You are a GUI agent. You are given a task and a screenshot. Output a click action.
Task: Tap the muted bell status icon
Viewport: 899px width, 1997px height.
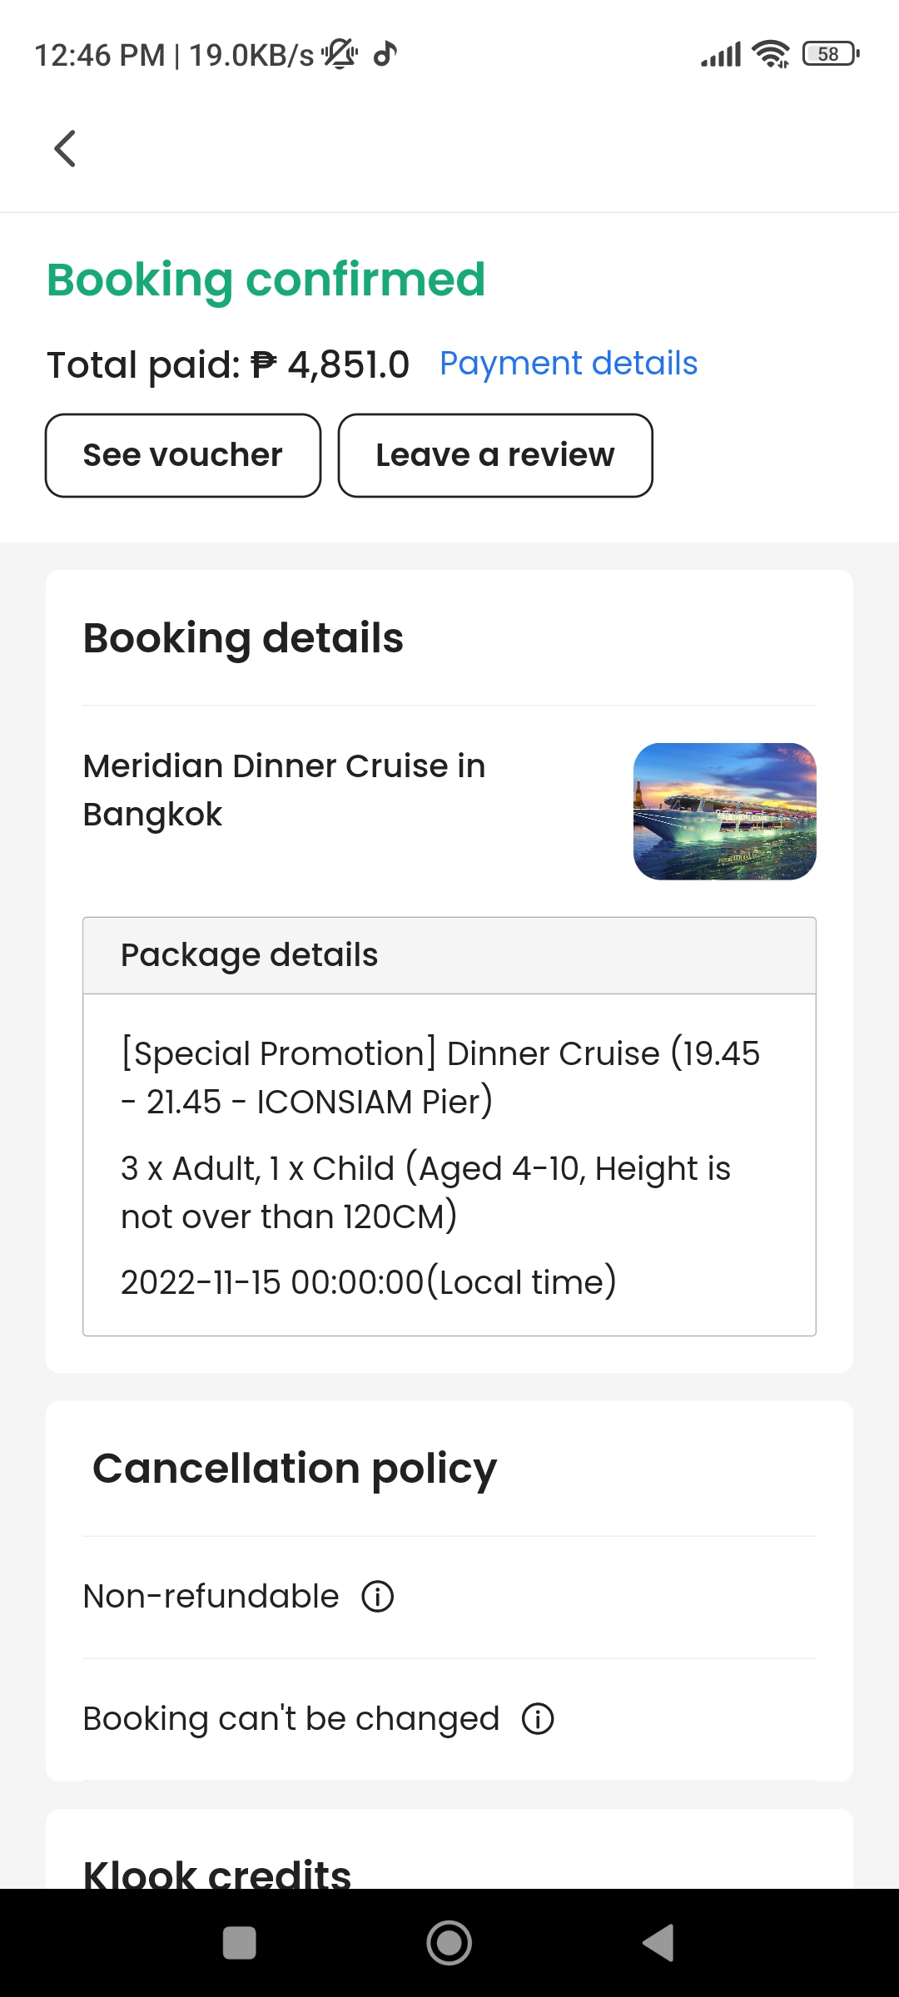pyautogui.click(x=340, y=55)
